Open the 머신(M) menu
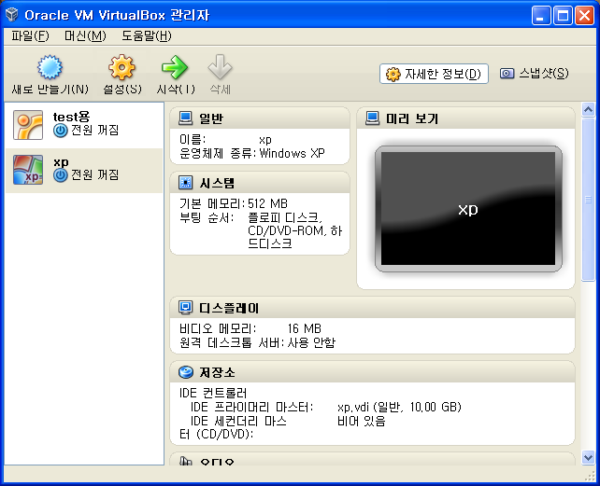 (85, 36)
